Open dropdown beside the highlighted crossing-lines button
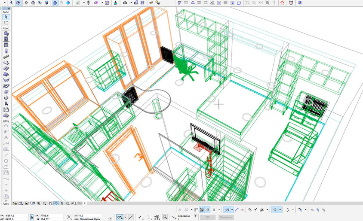The image size is (363, 221). pos(280,210)
